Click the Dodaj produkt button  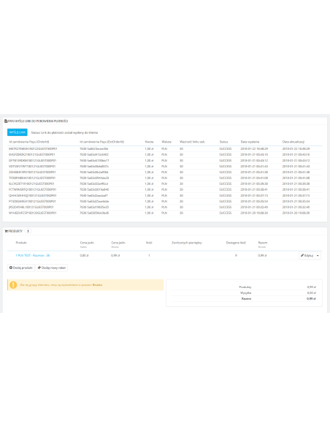click(x=21, y=268)
